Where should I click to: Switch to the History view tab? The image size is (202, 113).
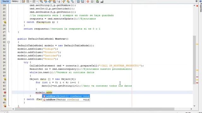tap(15, 1)
